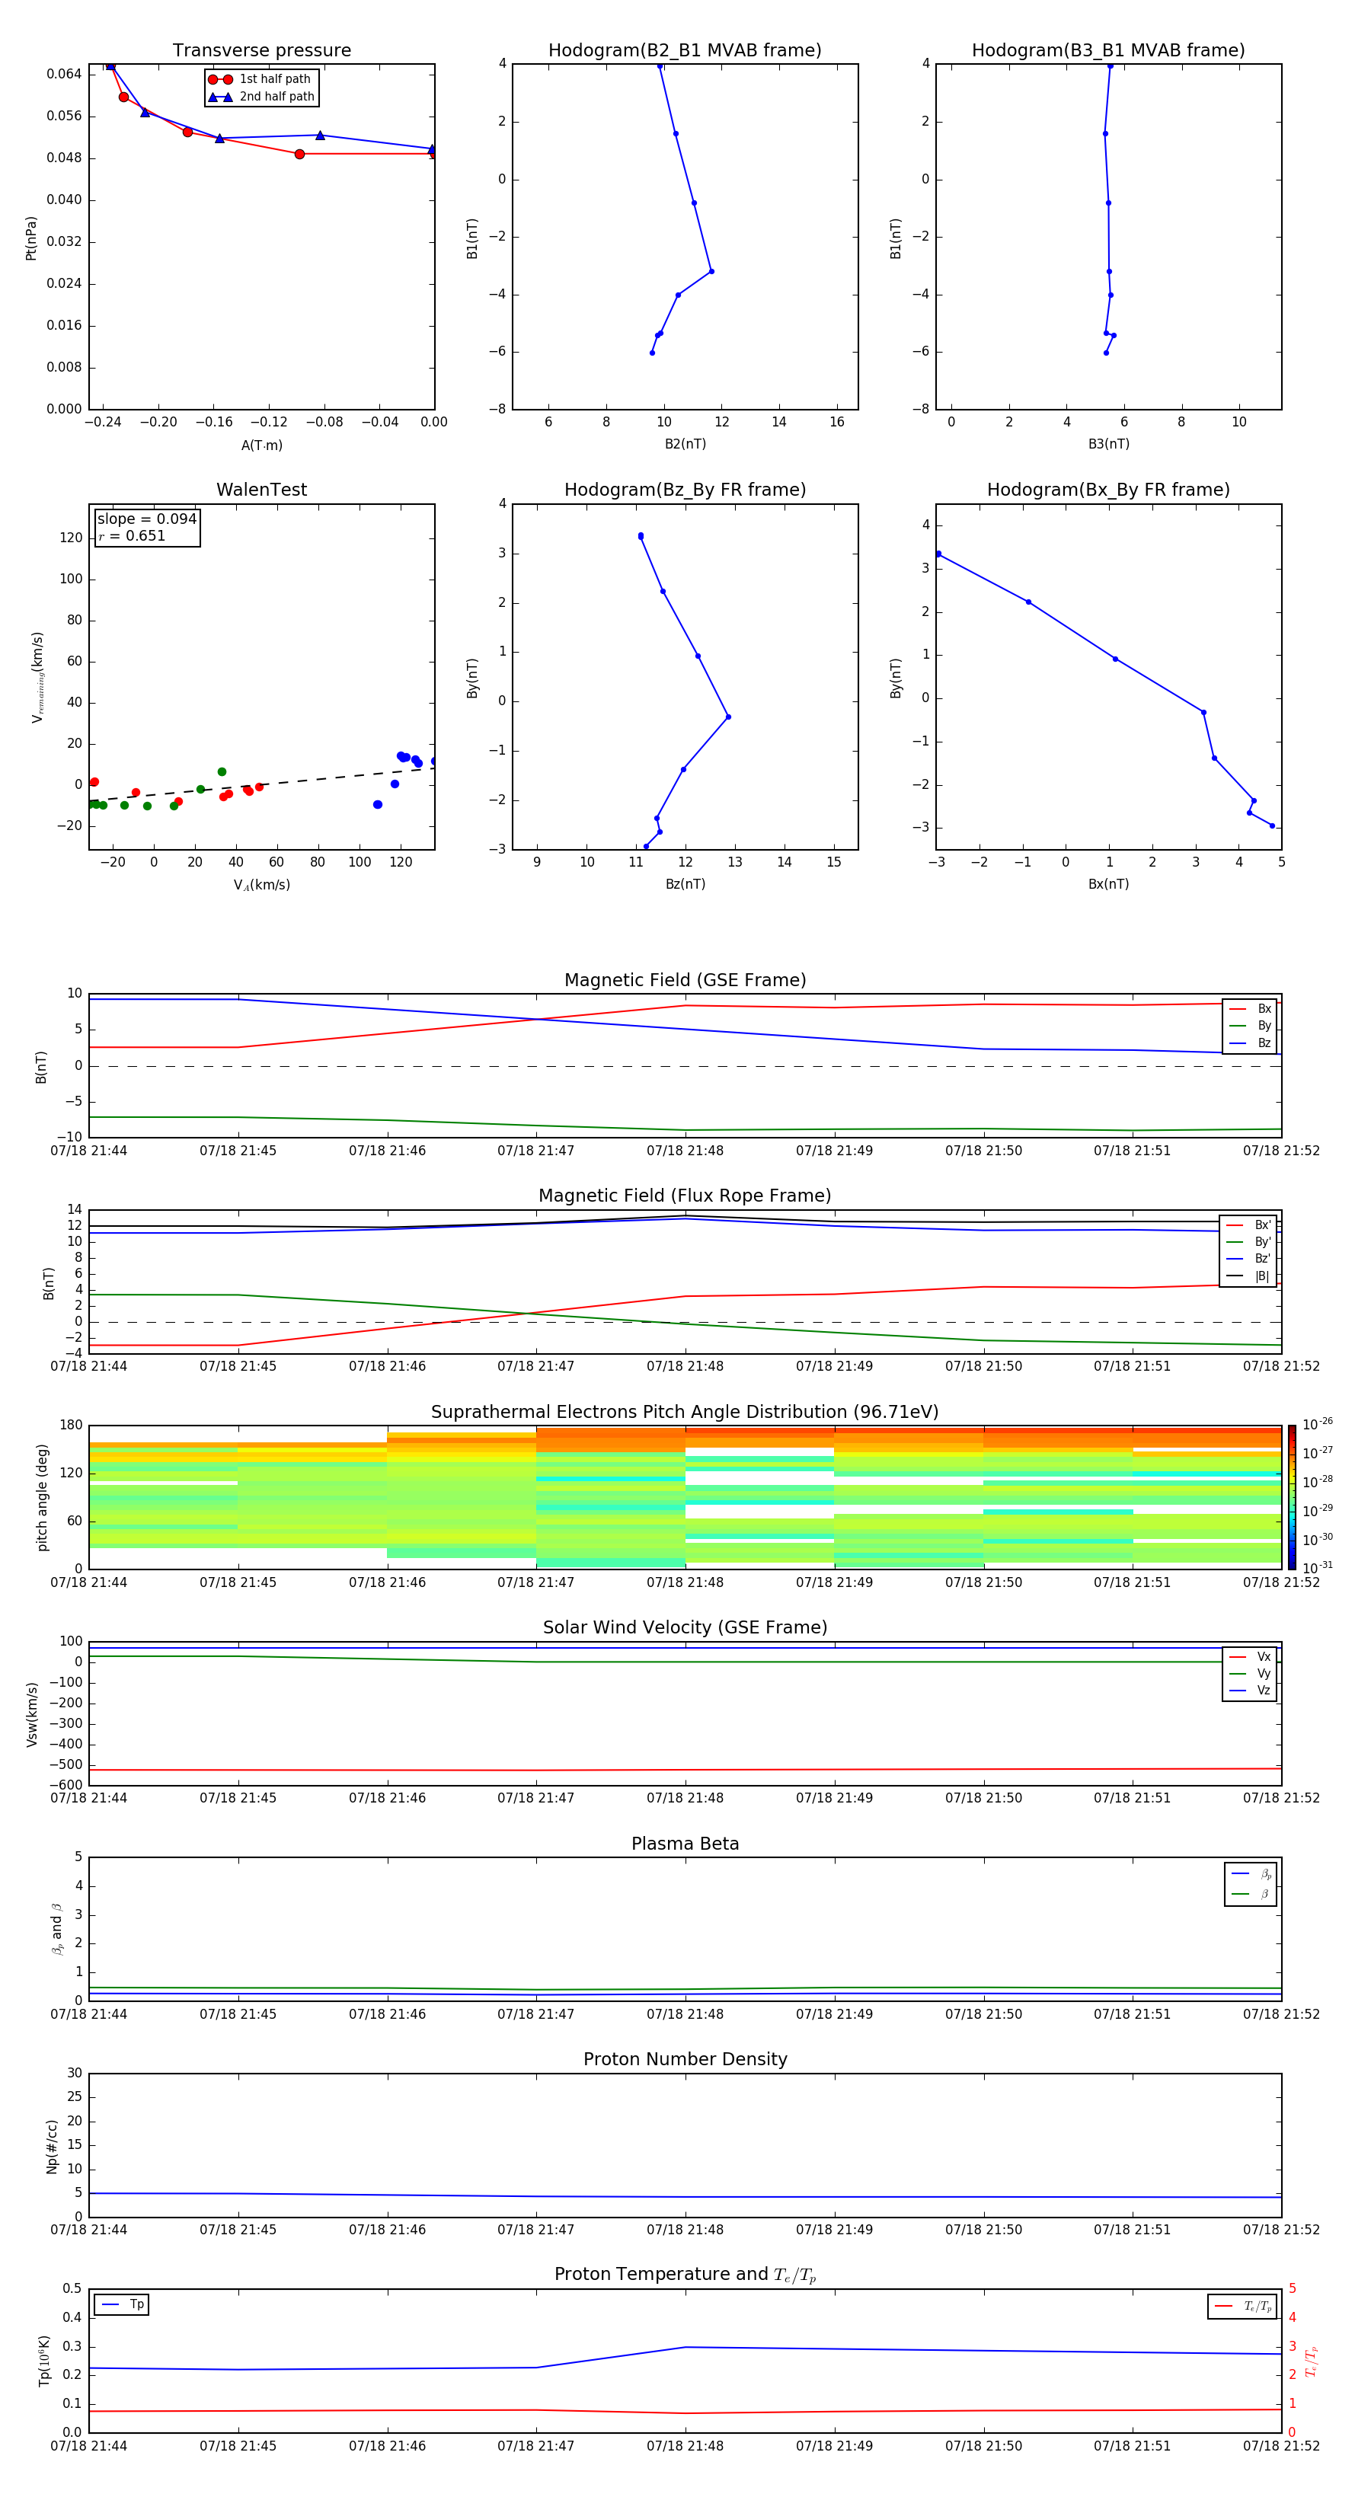The image size is (1371, 2513).
Task: Click the "Hodogram(B2_B1 MVAB frame)" title
Action: point(685,51)
